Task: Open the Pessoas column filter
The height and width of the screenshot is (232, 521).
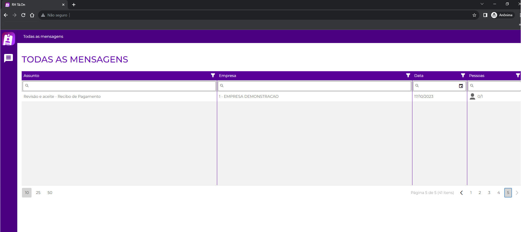Action: point(518,75)
